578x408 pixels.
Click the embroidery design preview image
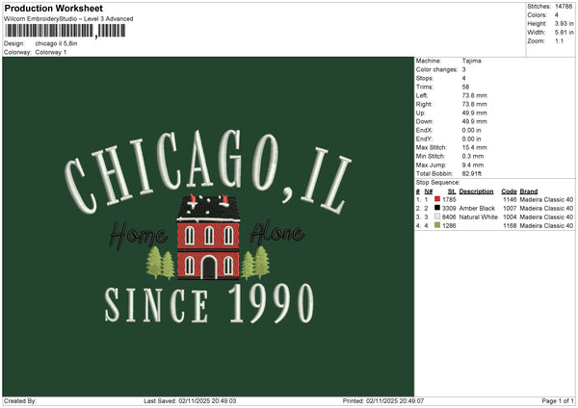208,227
